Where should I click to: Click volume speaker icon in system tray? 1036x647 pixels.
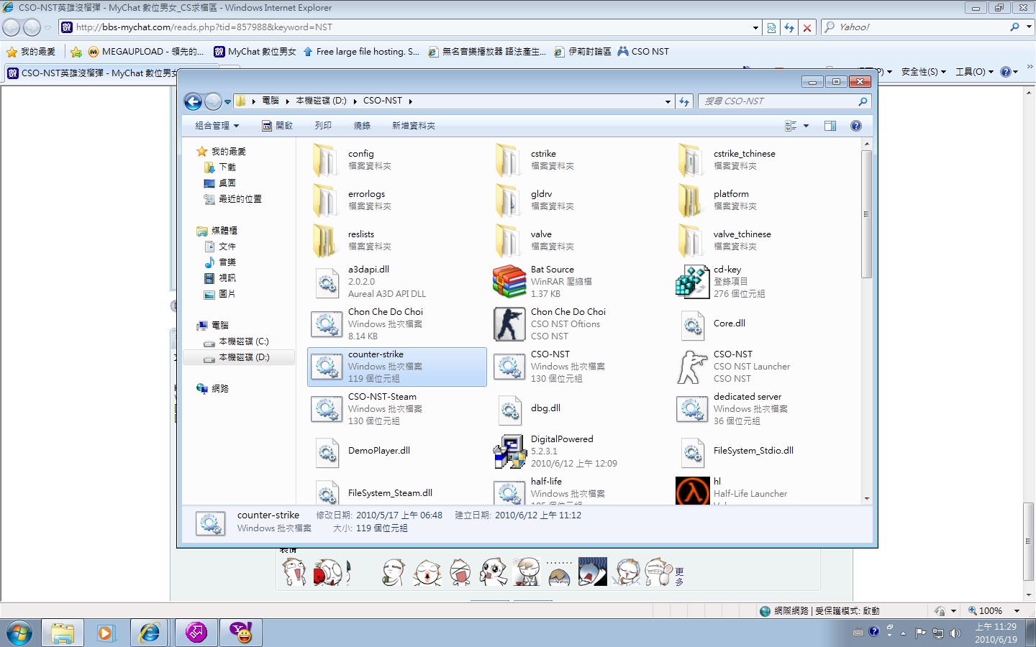tap(955, 633)
